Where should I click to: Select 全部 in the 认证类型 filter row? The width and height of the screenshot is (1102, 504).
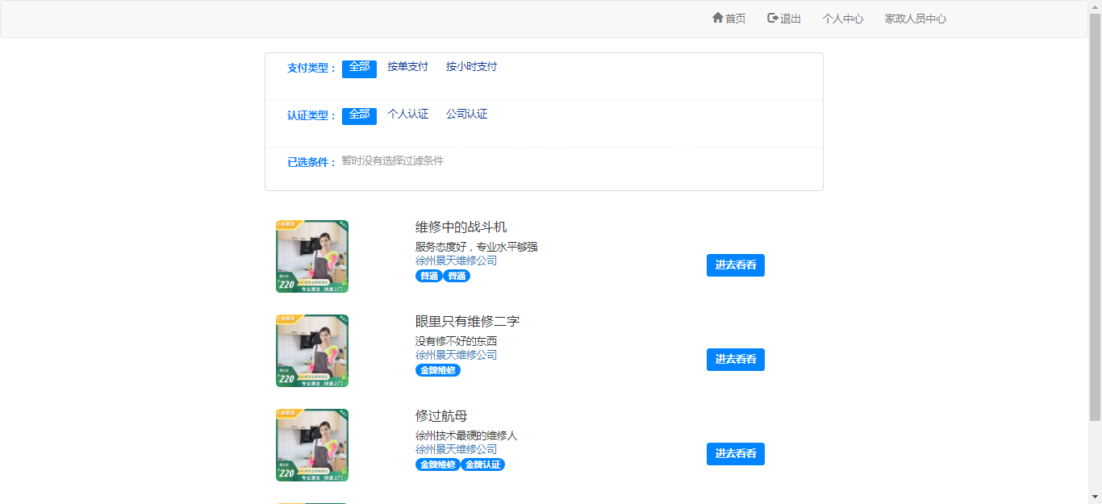[x=359, y=115]
